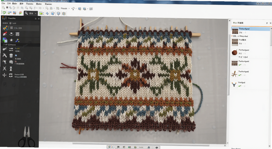Toggle the green checkmark beside the stick figure thumbnail
The width and height of the screenshot is (272, 149).
click(240, 75)
